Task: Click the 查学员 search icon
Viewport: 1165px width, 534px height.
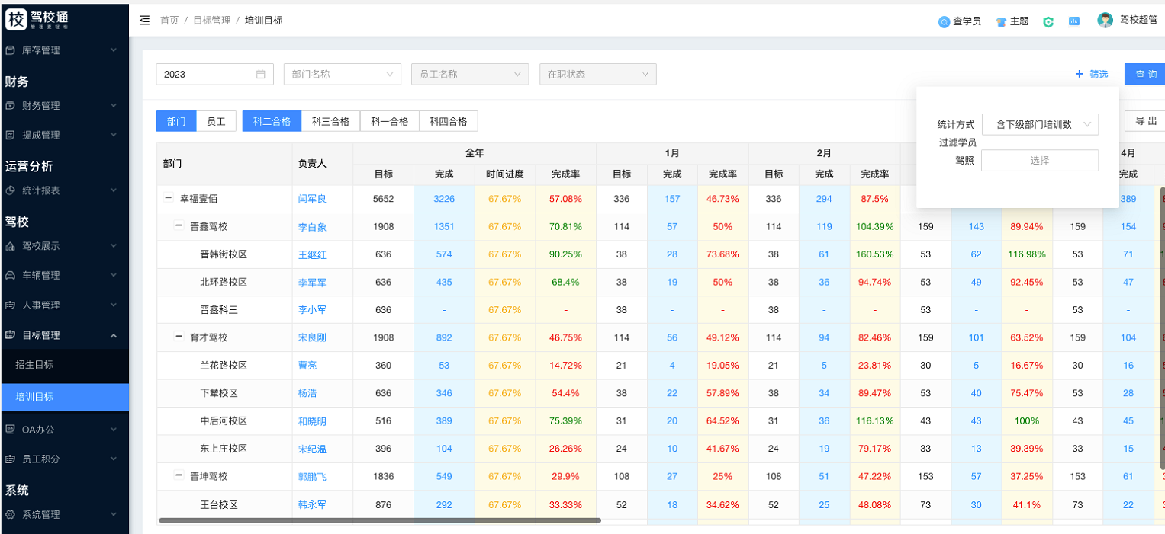Action: [x=944, y=22]
